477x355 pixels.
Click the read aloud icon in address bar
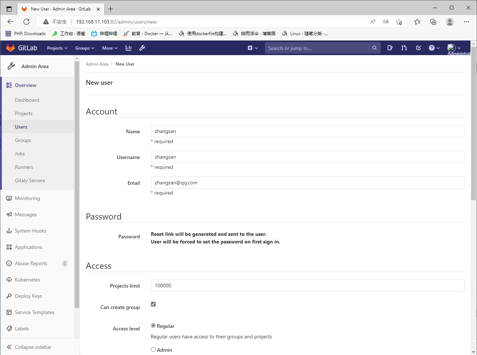coord(373,22)
